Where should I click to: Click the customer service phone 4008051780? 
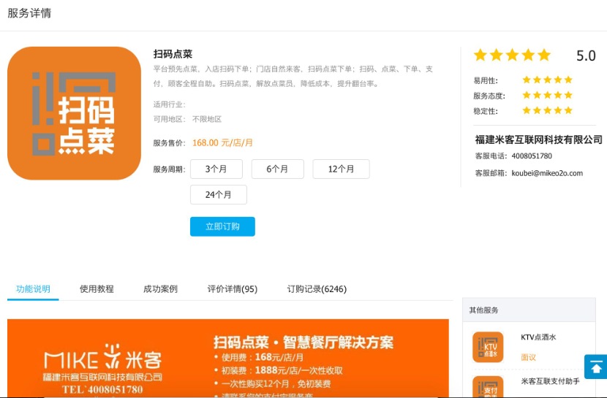click(x=532, y=156)
